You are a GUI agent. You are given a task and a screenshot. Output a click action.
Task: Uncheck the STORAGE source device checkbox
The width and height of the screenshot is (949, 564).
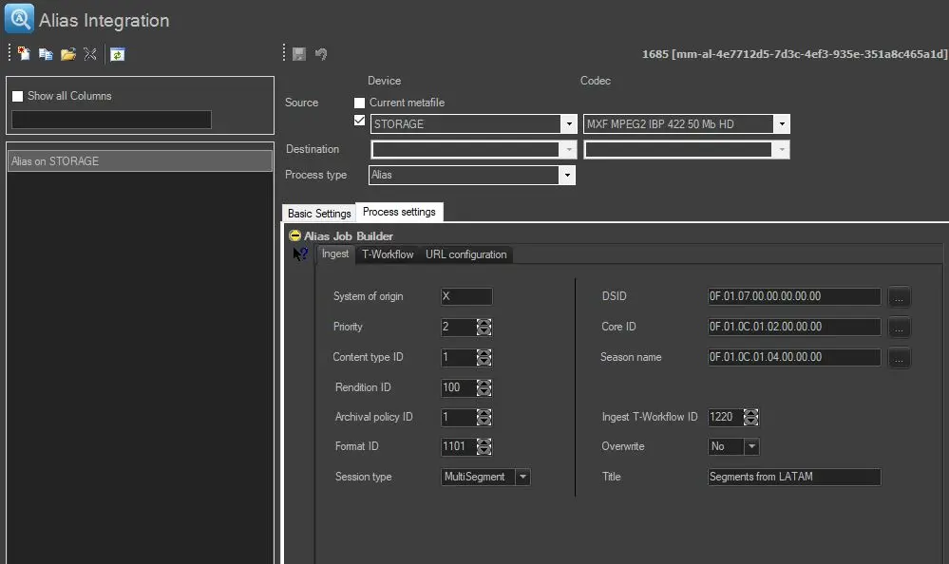(359, 121)
